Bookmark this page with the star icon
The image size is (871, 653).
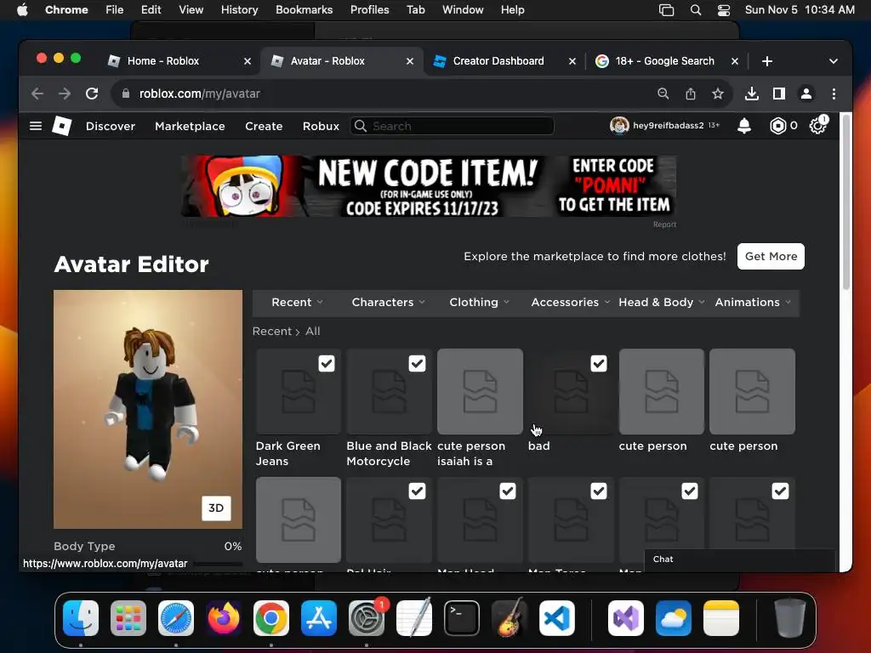pyautogui.click(x=718, y=94)
